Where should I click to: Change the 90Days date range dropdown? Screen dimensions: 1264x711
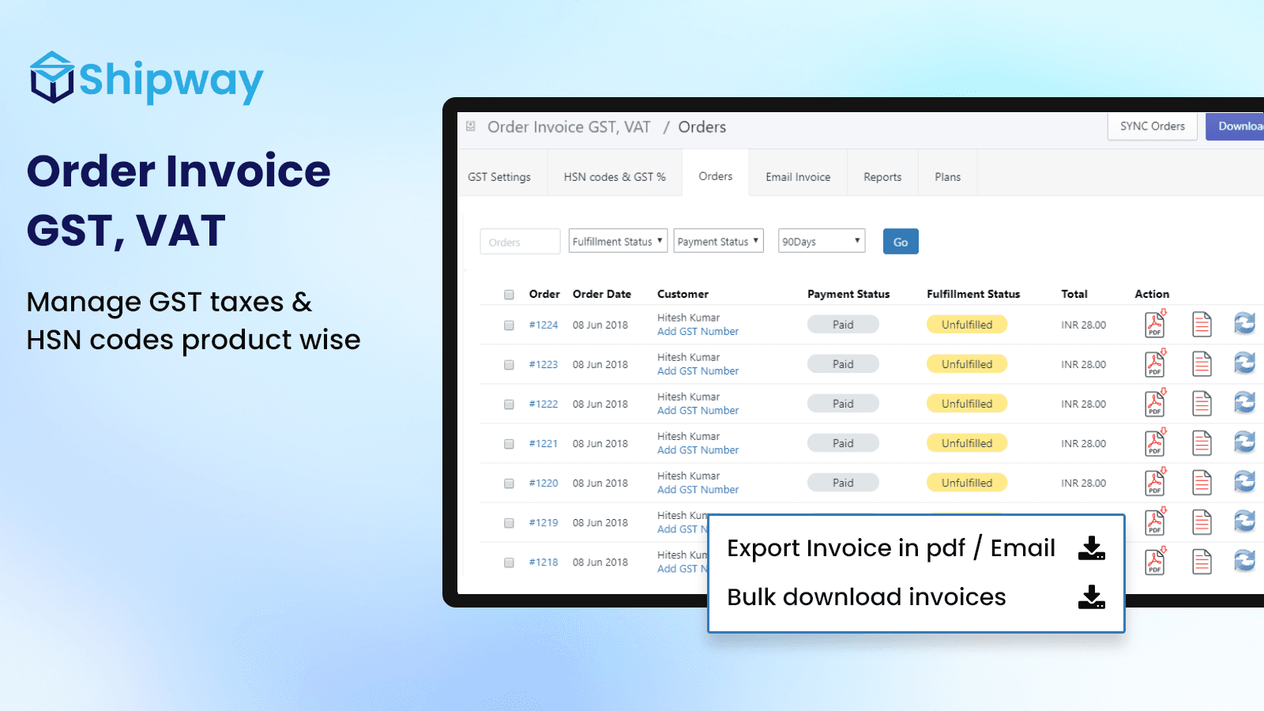coord(821,241)
